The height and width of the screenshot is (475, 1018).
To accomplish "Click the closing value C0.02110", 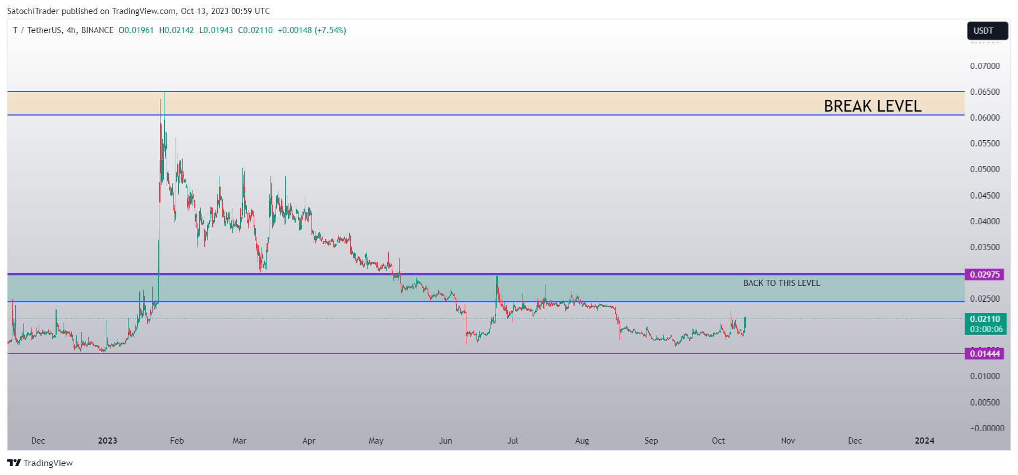I will coord(255,30).
